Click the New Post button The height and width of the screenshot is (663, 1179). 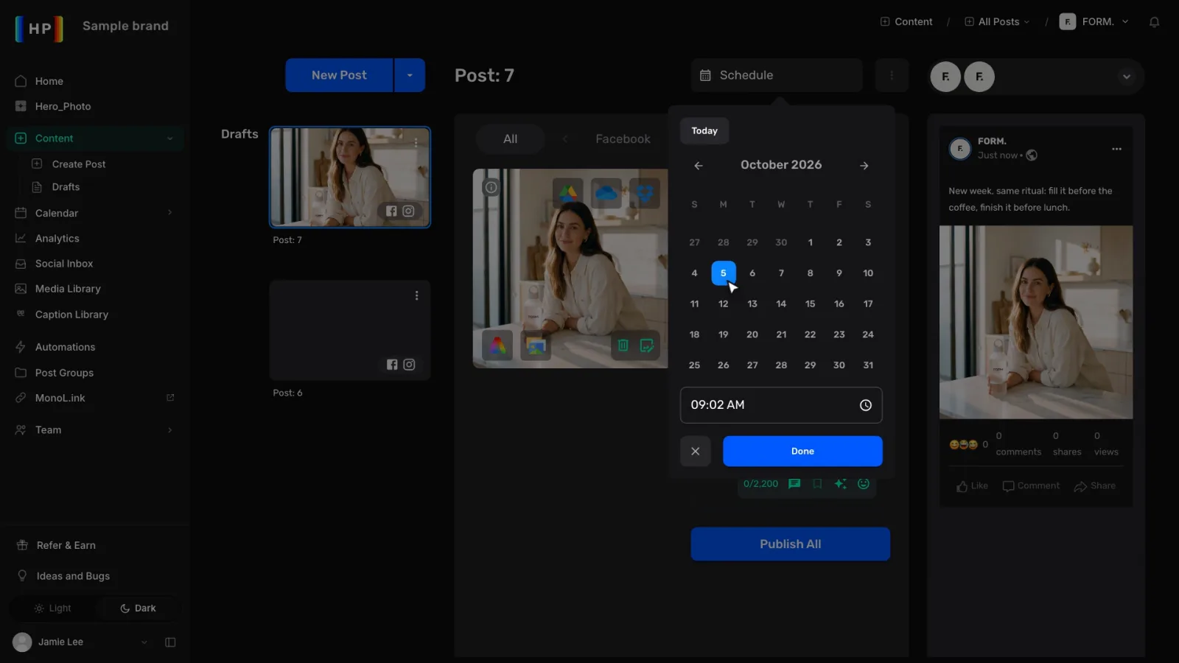click(339, 75)
